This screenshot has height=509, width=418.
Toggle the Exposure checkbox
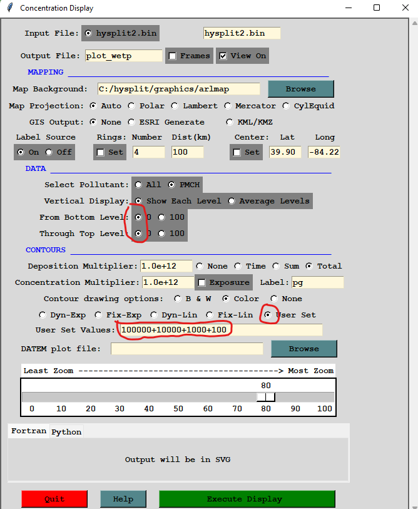tap(202, 282)
